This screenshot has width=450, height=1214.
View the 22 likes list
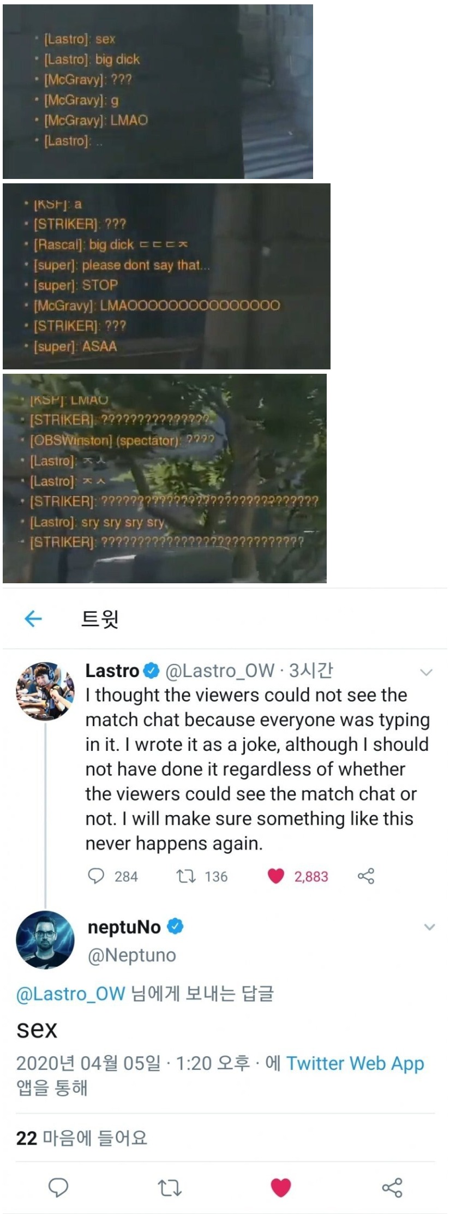coord(82,1138)
